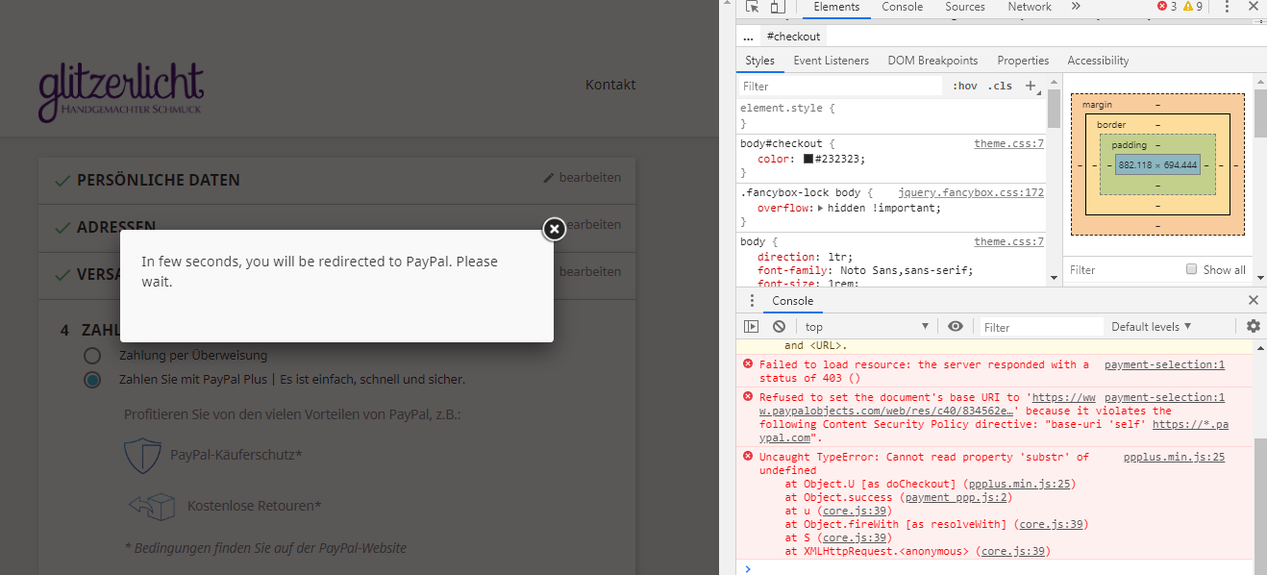
Task: Click the red error count icon
Action: pyautogui.click(x=1162, y=7)
